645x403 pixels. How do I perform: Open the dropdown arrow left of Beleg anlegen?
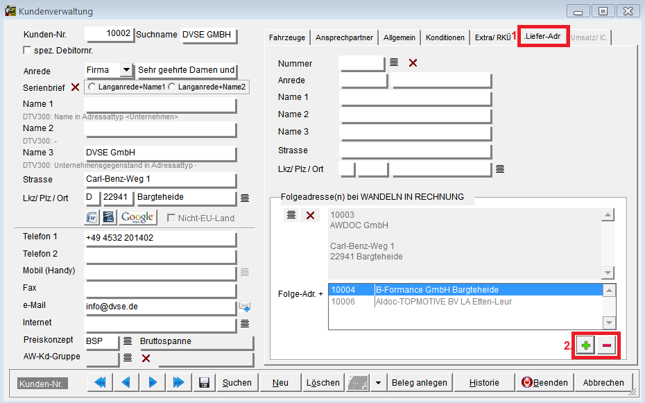click(x=378, y=383)
